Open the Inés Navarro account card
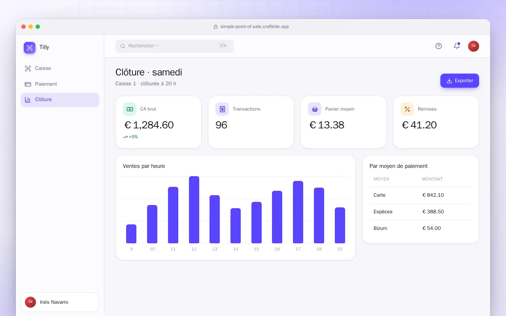This screenshot has height=316, width=506. click(60, 302)
